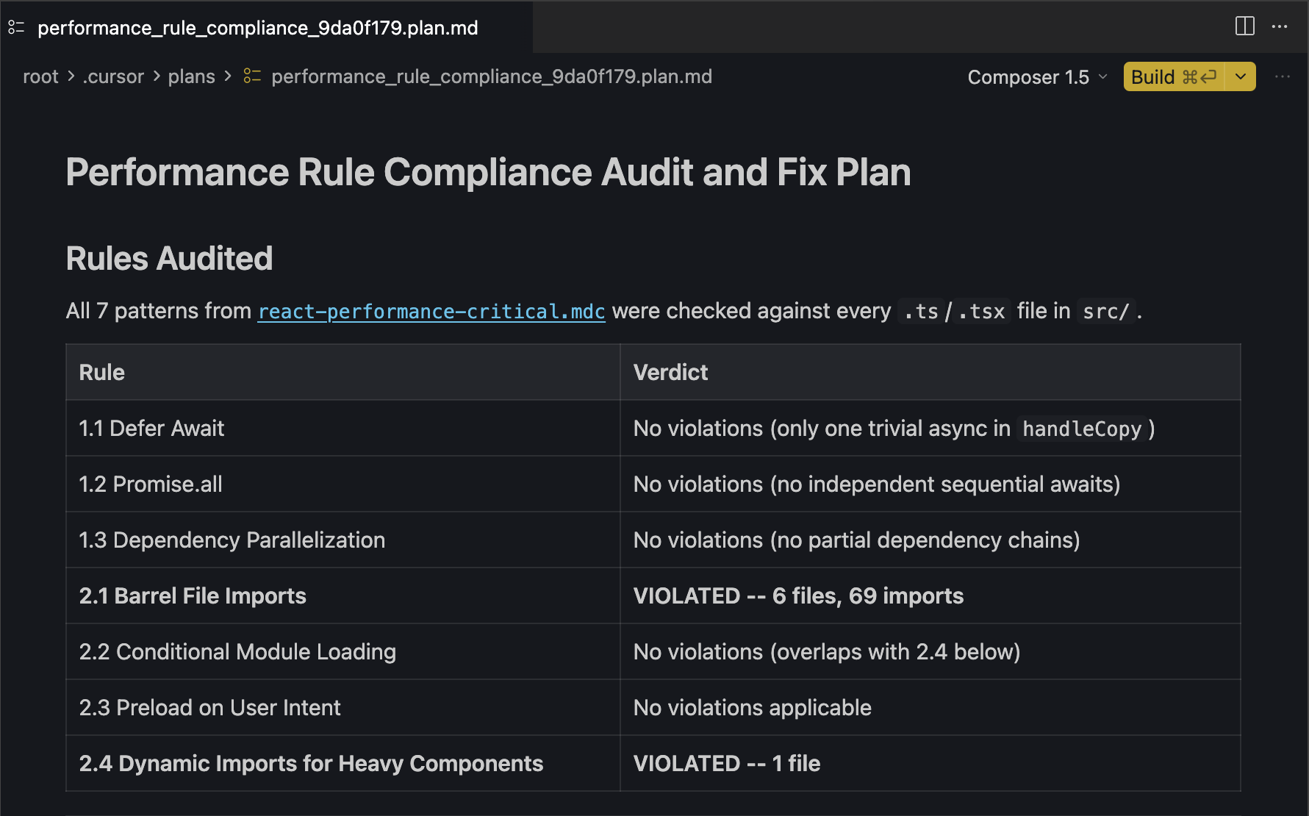The height and width of the screenshot is (816, 1309).
Task: Expand the Build options dropdown arrow
Action: point(1241,76)
